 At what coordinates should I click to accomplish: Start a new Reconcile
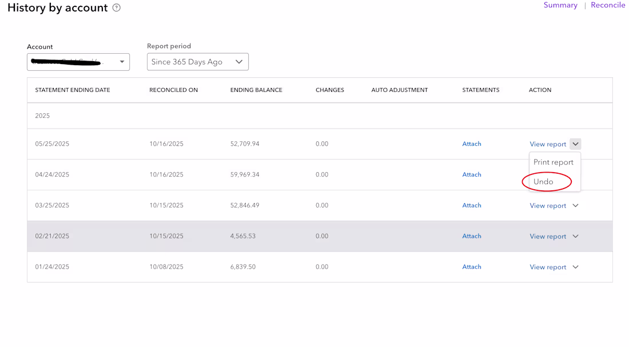coord(608,5)
